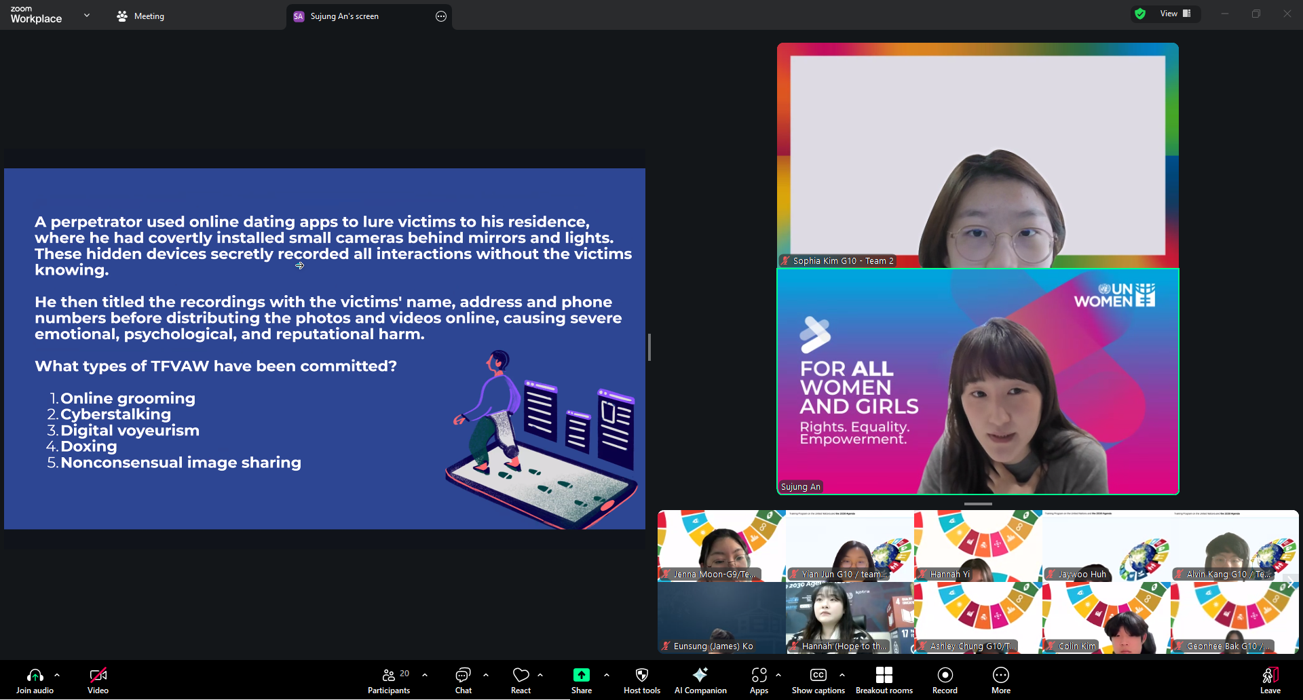The width and height of the screenshot is (1303, 700).
Task: Start video with the camera icon
Action: click(98, 675)
